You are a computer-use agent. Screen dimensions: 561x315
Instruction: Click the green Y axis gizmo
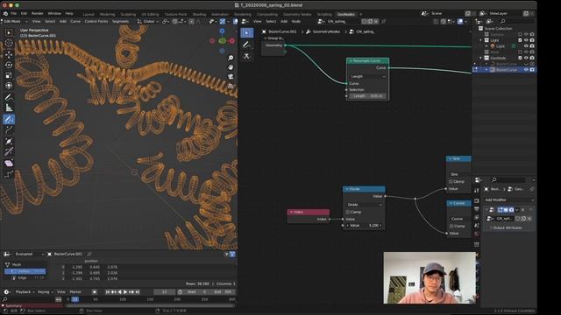pyautogui.click(x=222, y=41)
